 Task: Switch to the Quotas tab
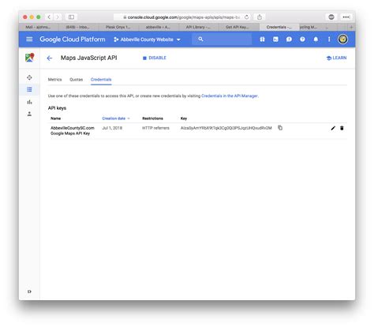tap(76, 80)
